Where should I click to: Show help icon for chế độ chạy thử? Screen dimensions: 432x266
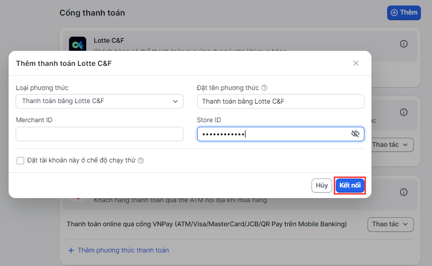click(141, 160)
